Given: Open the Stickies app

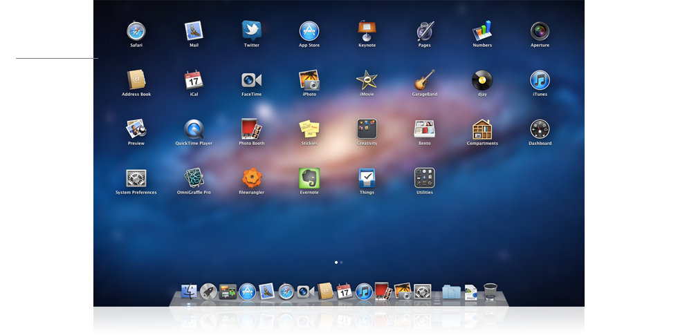Looking at the screenshot, I should coord(309,129).
